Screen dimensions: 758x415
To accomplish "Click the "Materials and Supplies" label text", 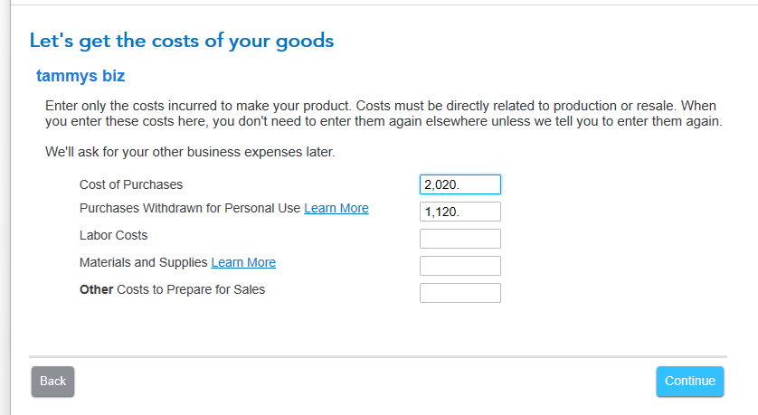I will coord(144,262).
